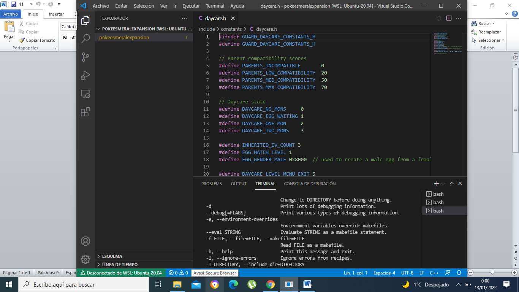This screenshot has height=292, width=519.
Task: Click the UTF-8 encoding status button
Action: (x=407, y=273)
